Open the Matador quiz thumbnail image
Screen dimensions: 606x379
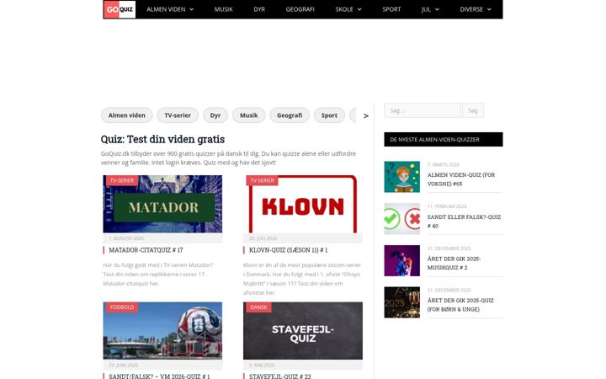(162, 204)
